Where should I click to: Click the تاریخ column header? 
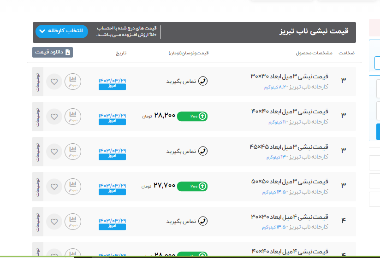click(121, 53)
